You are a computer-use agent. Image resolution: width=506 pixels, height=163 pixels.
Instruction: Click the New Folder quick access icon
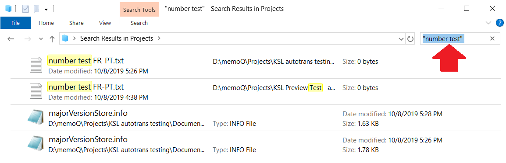[36, 9]
